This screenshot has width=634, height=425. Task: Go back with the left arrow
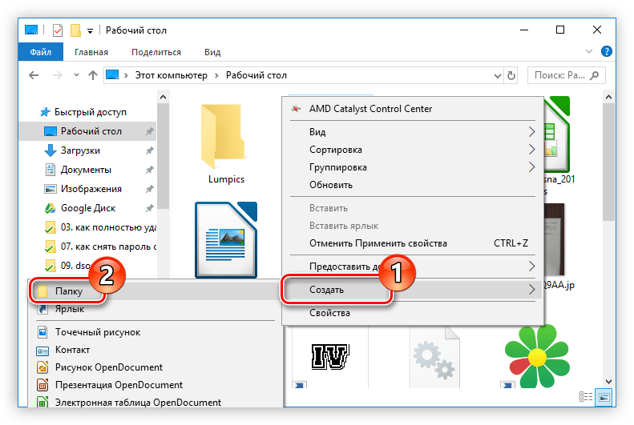click(x=34, y=75)
